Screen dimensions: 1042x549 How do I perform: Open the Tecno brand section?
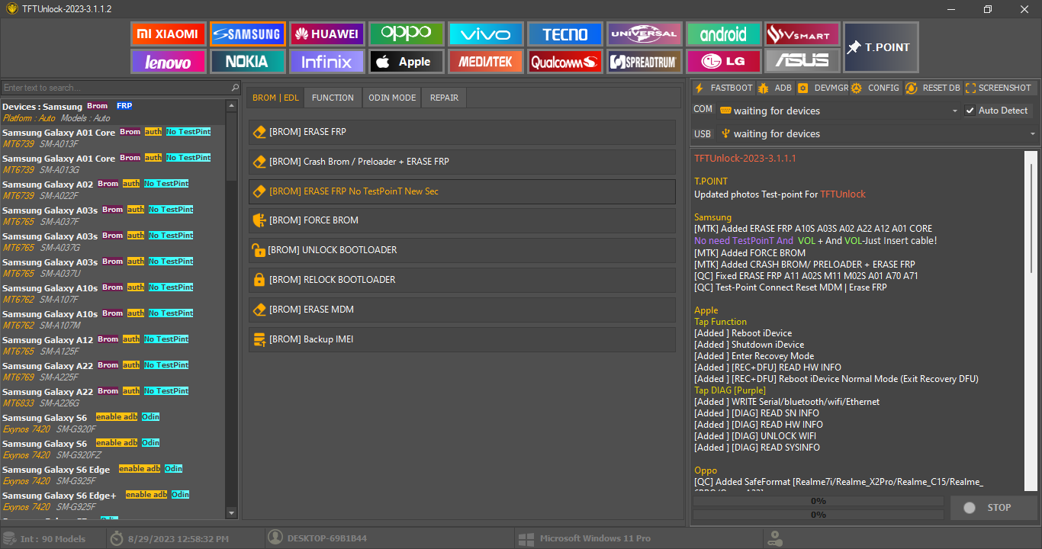coord(564,34)
